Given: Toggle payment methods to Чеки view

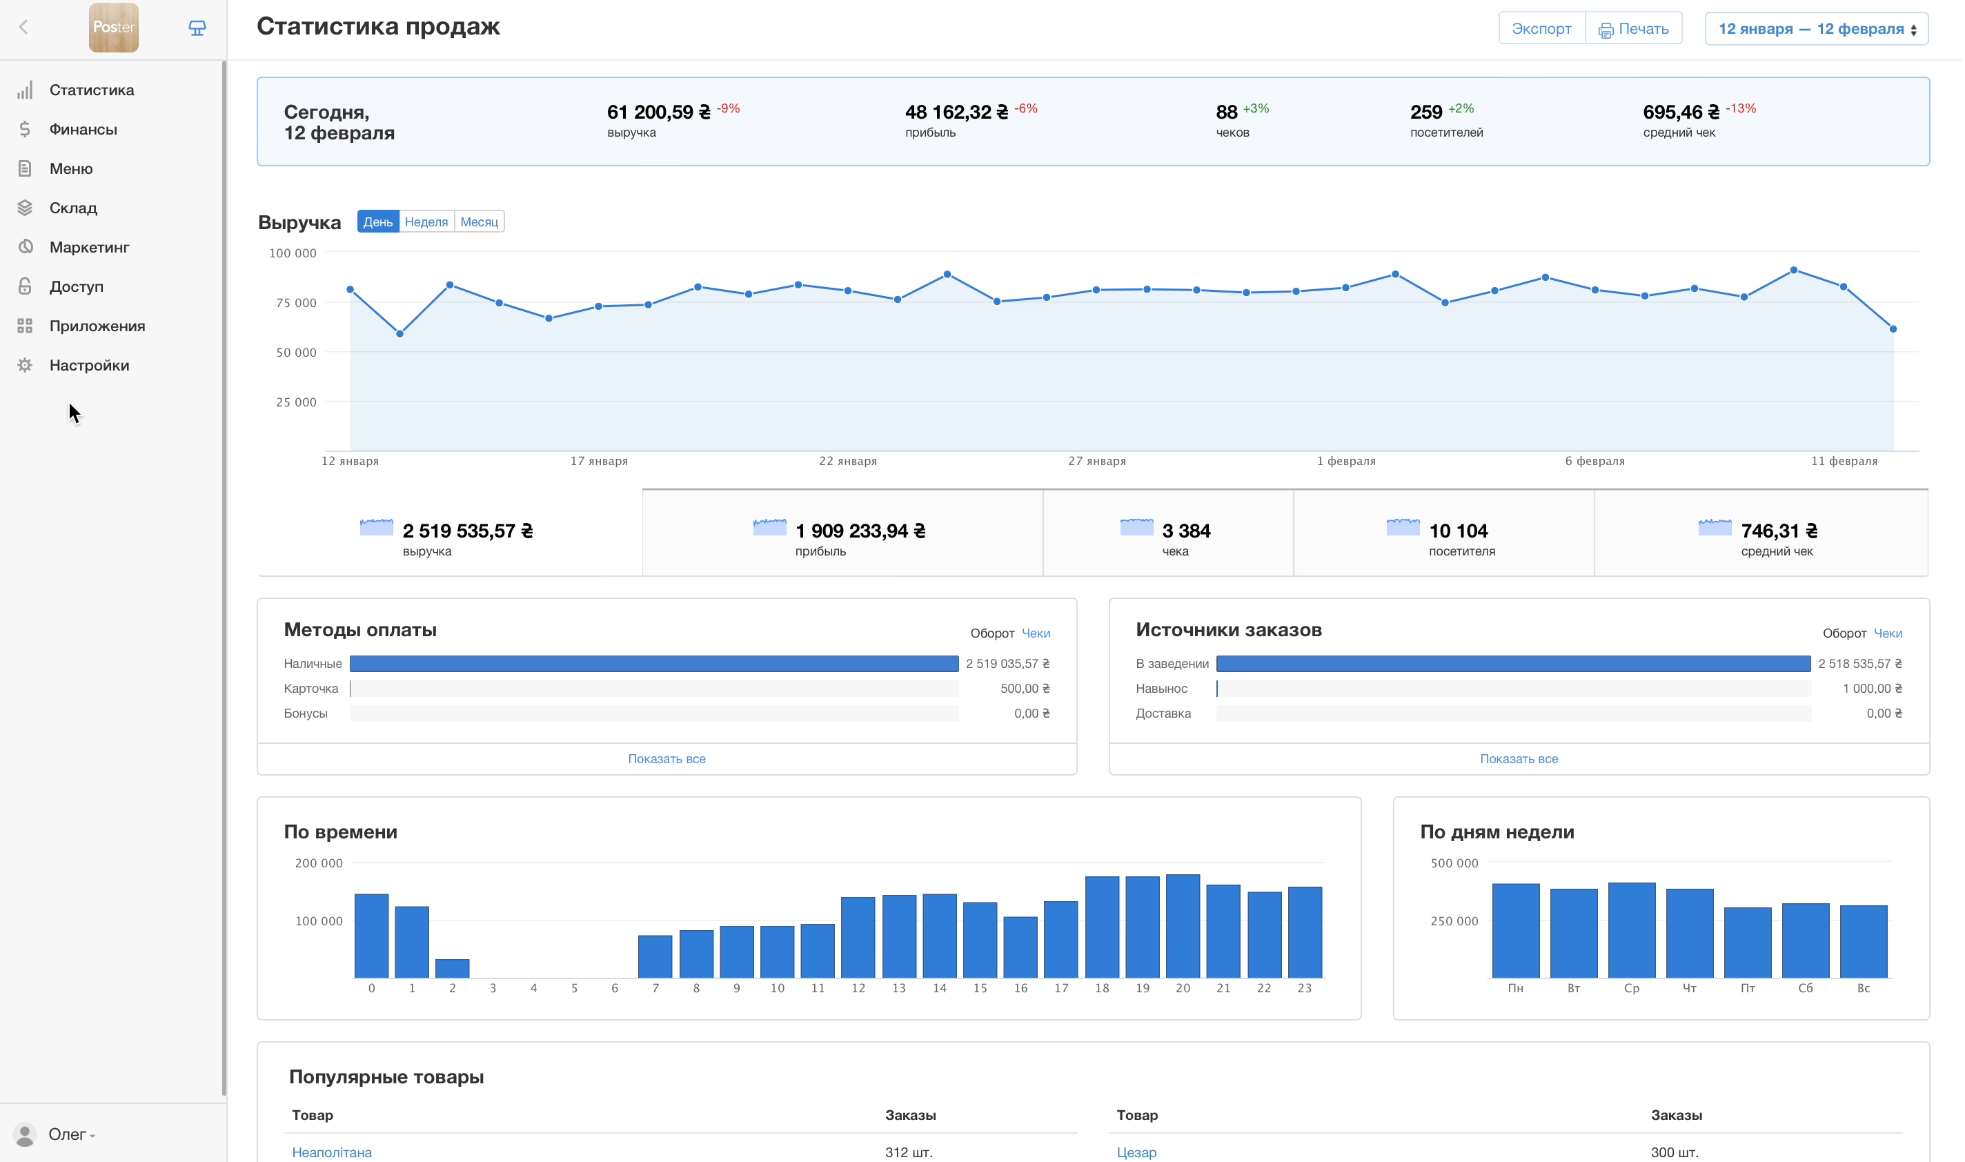Looking at the screenshot, I should (1035, 633).
